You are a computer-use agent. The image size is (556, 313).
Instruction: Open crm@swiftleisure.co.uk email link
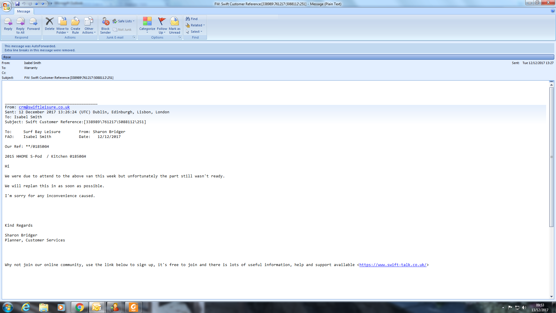tap(44, 107)
